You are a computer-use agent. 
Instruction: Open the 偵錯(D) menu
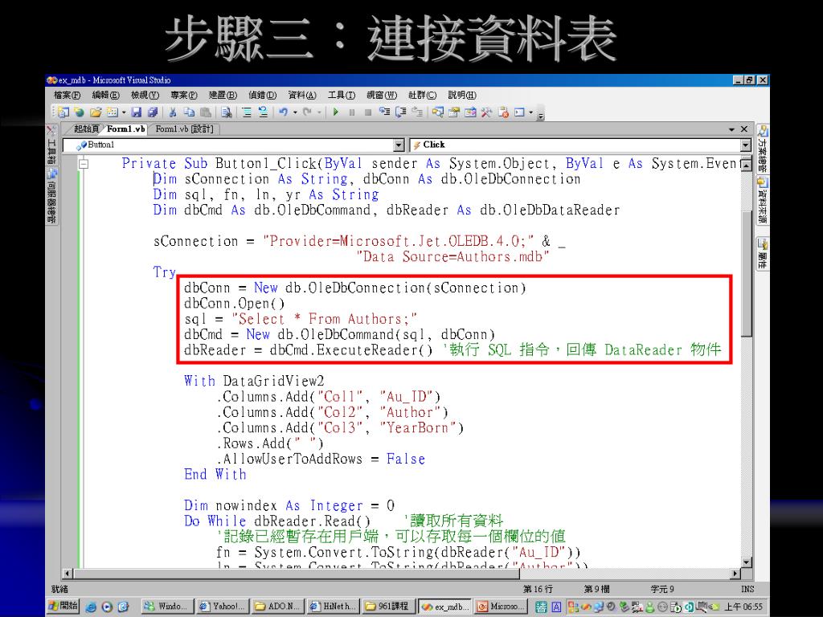(262, 95)
